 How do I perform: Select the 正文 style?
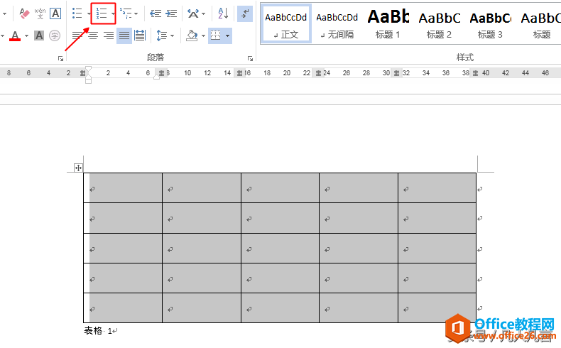tap(286, 23)
